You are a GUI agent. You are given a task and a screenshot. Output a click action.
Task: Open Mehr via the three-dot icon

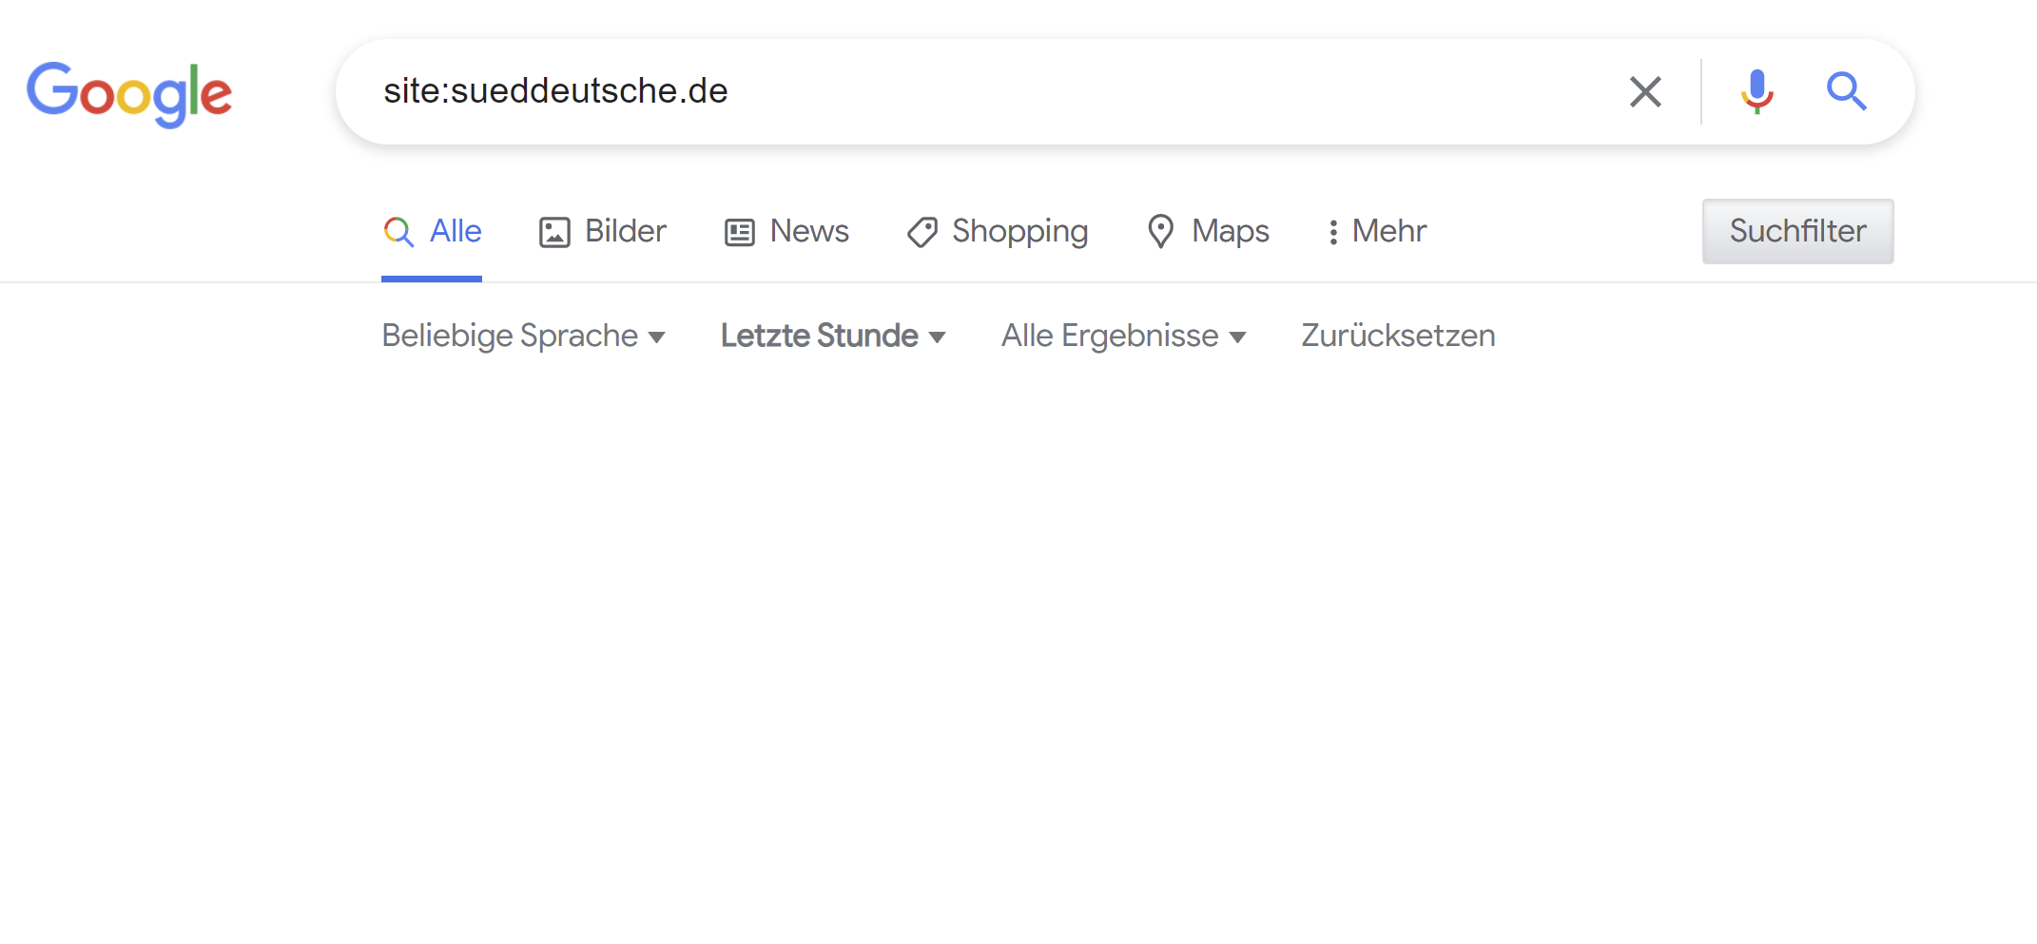pos(1333,231)
